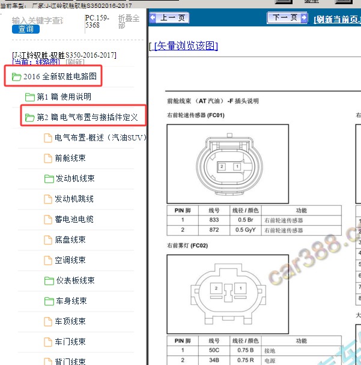Viewport: 361px width, 365px height.
Task: Open the 背门线束 document
Action: click(70, 361)
